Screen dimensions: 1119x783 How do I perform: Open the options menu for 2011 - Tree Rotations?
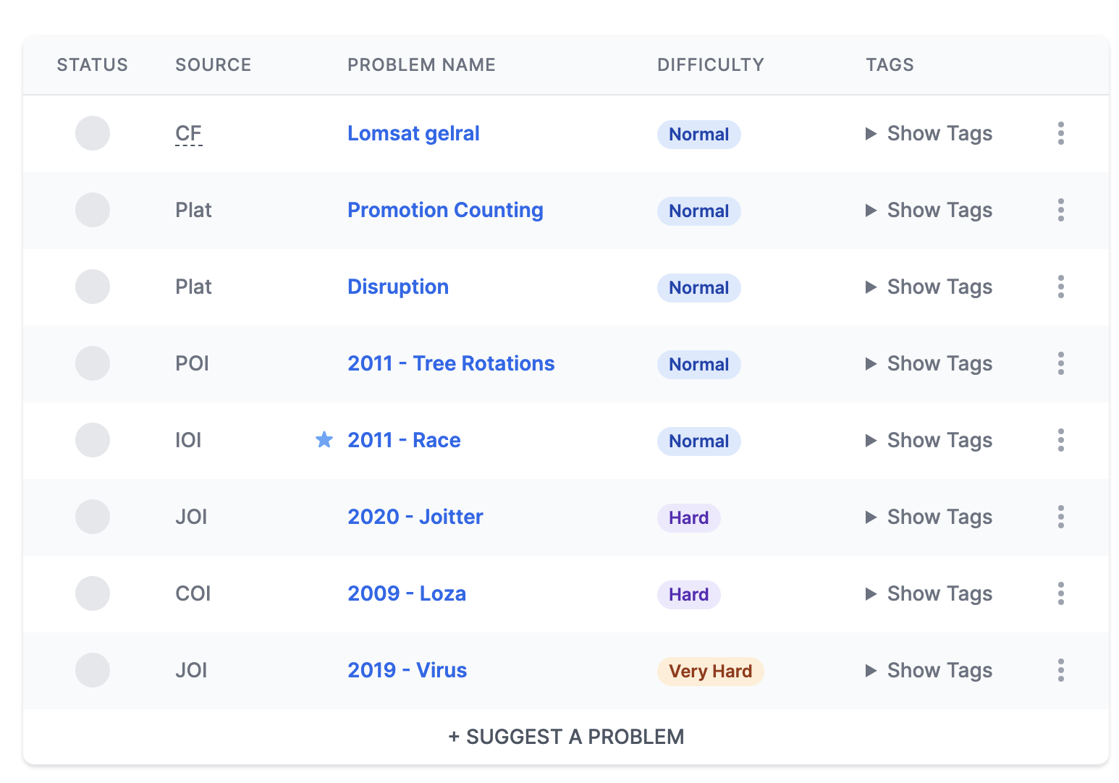(x=1060, y=363)
